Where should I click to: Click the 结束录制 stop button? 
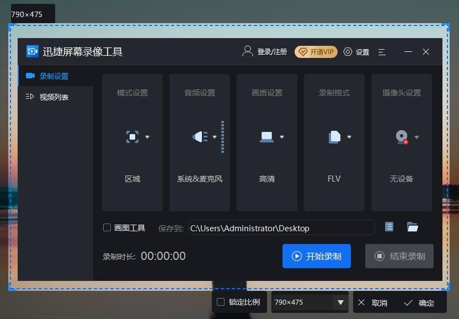pos(399,256)
